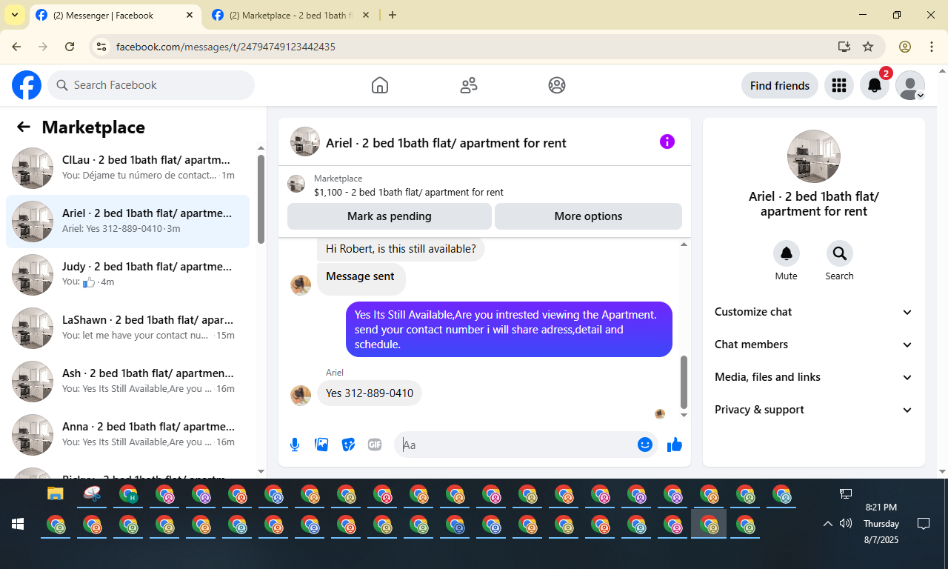This screenshot has width=948, height=569.
Task: Expand the Customize chat section
Action: 814,312
